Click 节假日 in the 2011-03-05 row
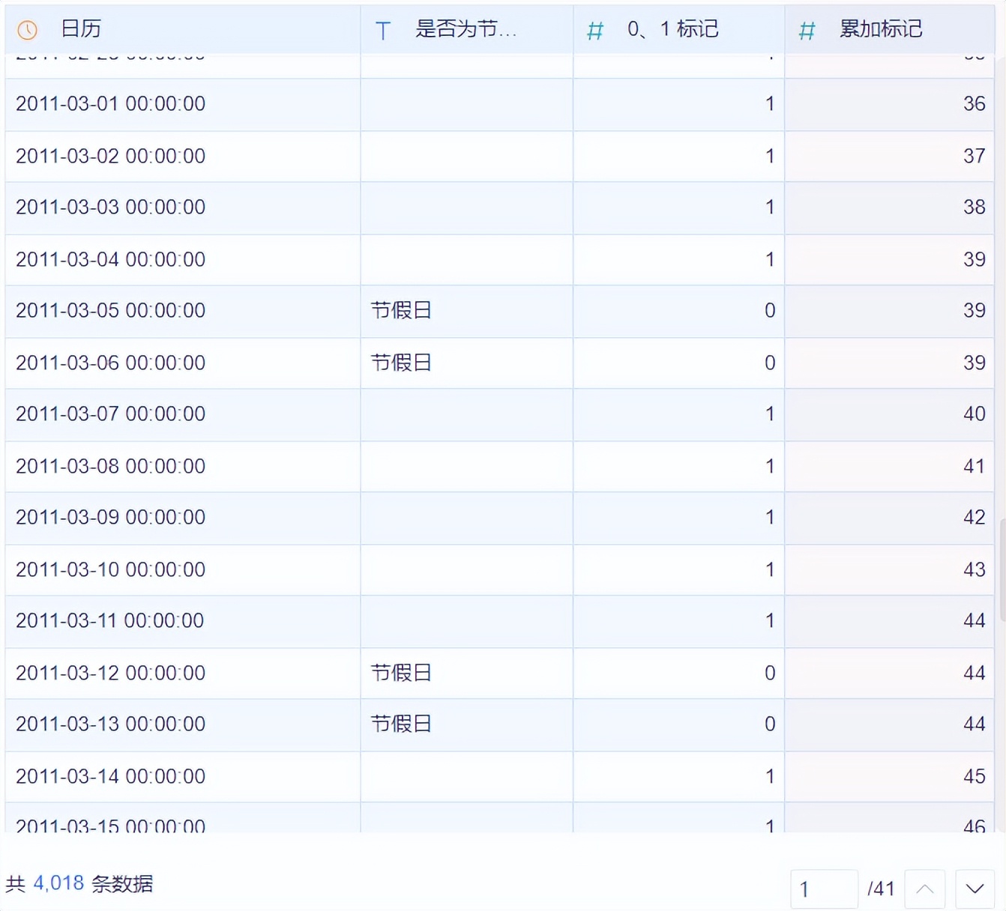This screenshot has width=1006, height=911. coord(401,310)
